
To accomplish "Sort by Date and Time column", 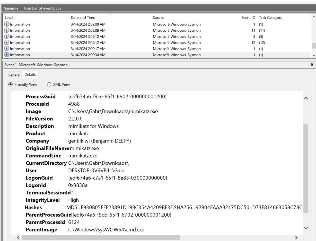I will point(83,17).
